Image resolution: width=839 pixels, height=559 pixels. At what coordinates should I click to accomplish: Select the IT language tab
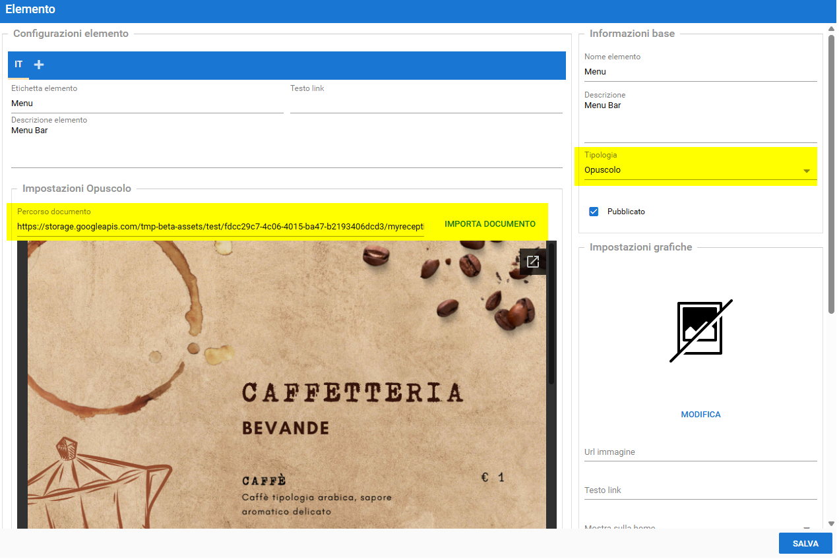click(x=18, y=65)
